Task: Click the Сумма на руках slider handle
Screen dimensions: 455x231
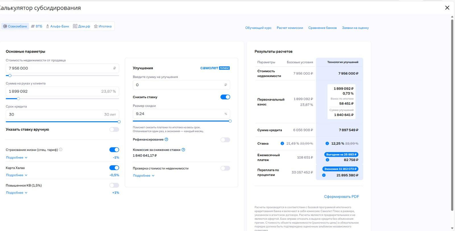Action: [18, 99]
